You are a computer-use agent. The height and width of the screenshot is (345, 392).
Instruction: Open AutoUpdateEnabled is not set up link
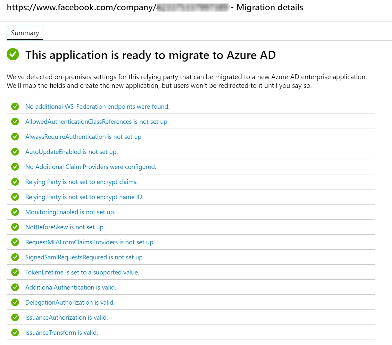(71, 152)
